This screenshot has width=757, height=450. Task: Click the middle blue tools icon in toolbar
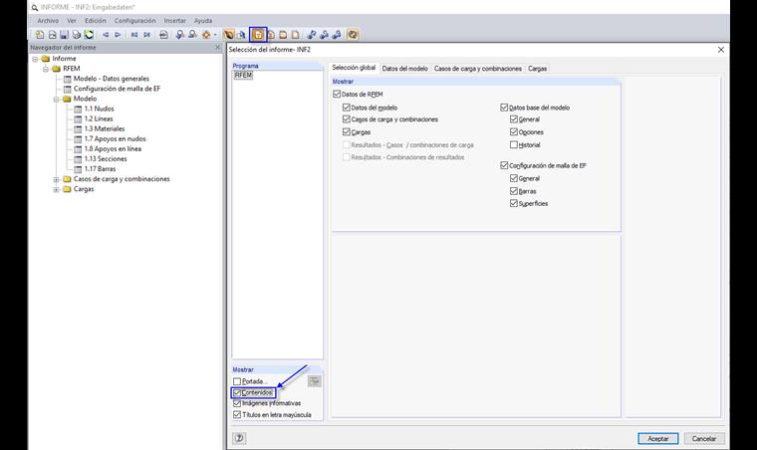pyautogui.click(x=325, y=35)
